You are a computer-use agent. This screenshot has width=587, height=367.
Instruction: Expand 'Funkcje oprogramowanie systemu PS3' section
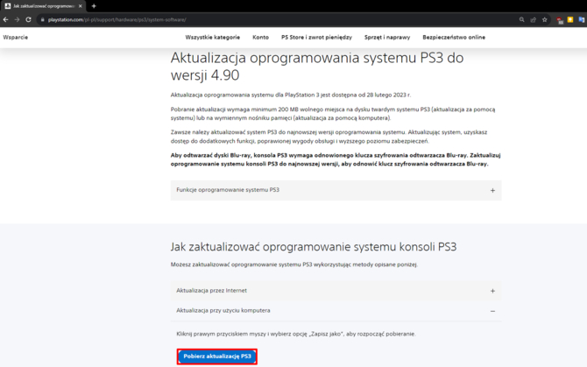[336, 190]
